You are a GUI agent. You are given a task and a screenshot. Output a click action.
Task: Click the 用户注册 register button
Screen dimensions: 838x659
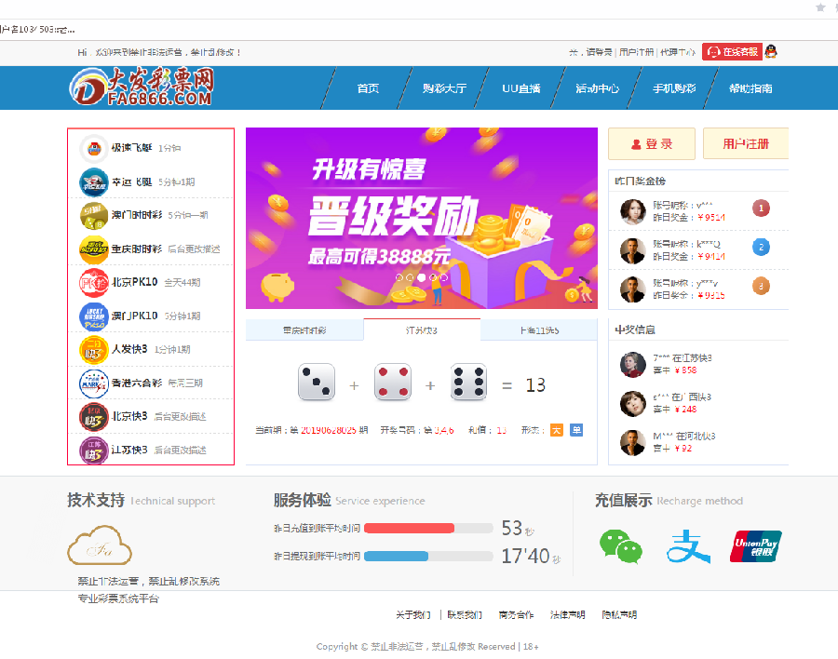pyautogui.click(x=746, y=144)
